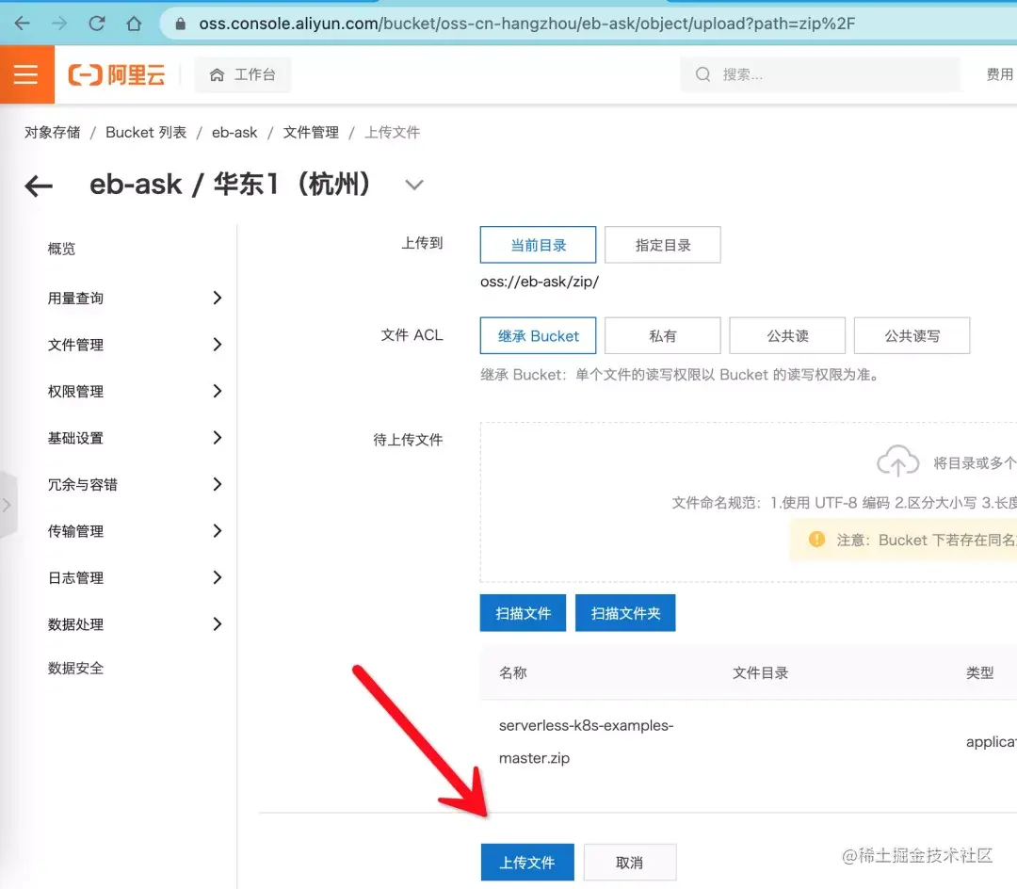Click the Aliyun logo

coord(117,74)
